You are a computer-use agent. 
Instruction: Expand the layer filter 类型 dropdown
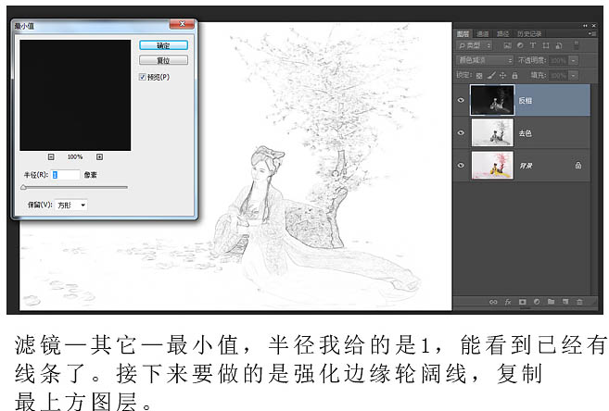(475, 44)
